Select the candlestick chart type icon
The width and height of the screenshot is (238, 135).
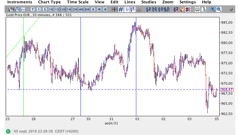(11, 9)
